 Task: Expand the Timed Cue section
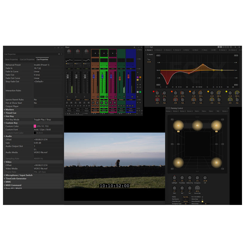pos(4,113)
